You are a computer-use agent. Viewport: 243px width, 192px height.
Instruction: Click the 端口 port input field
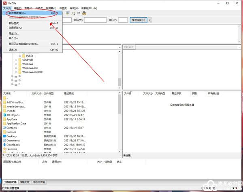click(123, 20)
